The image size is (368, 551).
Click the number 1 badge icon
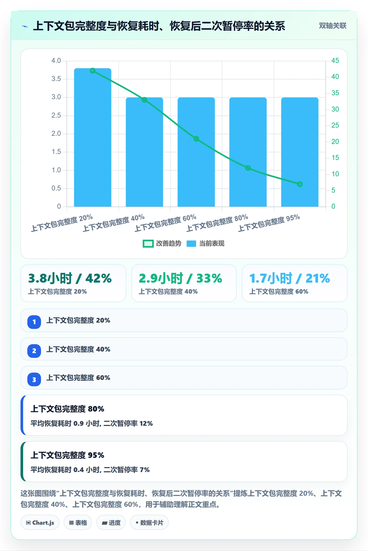click(34, 322)
